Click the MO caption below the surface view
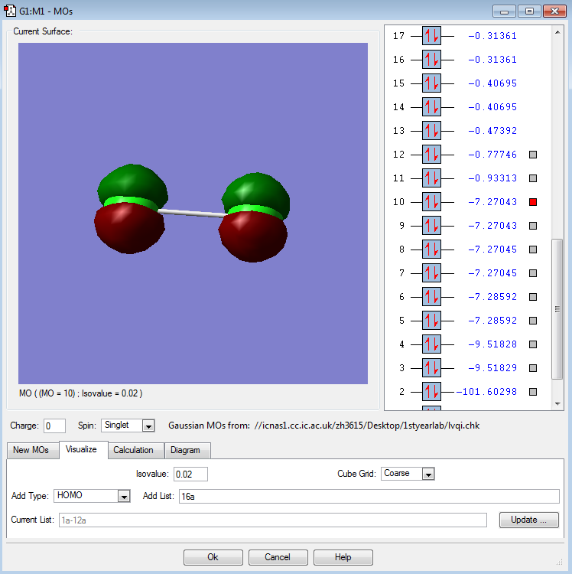 81,393
